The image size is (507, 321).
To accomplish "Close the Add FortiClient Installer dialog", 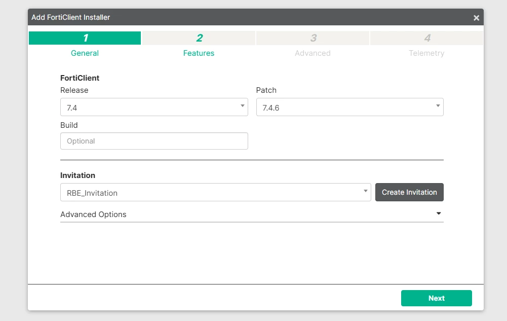I will 476,18.
